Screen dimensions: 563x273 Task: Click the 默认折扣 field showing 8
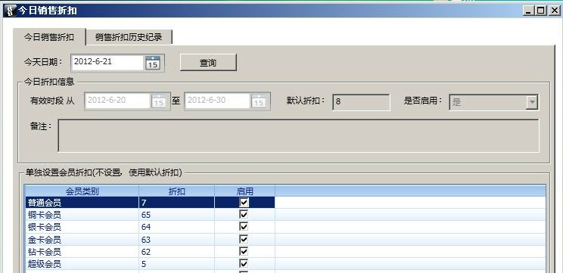(361, 102)
